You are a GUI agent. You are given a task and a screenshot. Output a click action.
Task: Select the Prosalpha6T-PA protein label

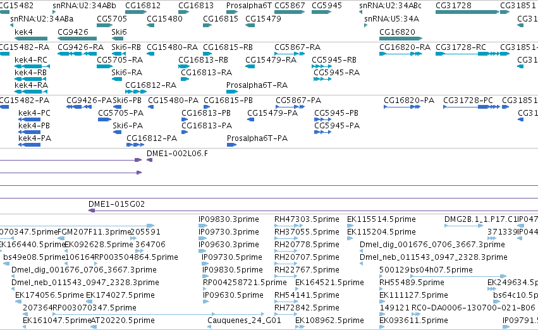[x=257, y=138]
